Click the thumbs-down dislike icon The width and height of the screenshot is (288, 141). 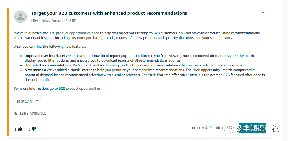coord(33,129)
